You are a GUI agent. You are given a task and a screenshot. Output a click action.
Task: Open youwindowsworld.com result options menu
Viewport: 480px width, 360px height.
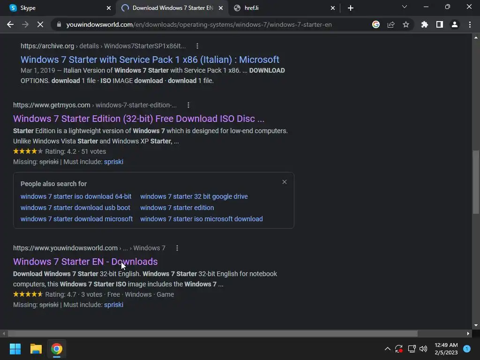177,248
